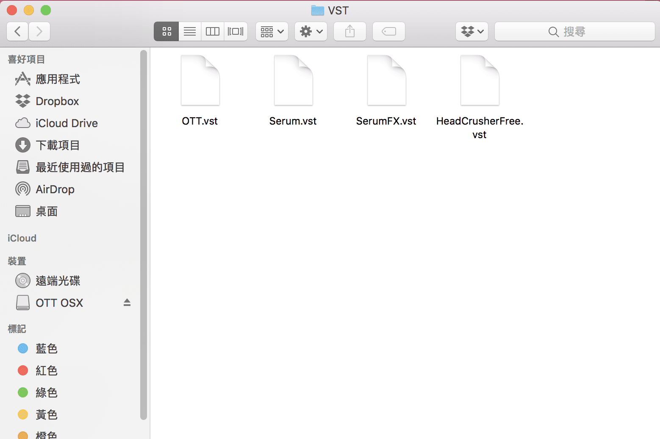The width and height of the screenshot is (660, 439).
Task: Close the VST Finder window
Action: [x=12, y=10]
